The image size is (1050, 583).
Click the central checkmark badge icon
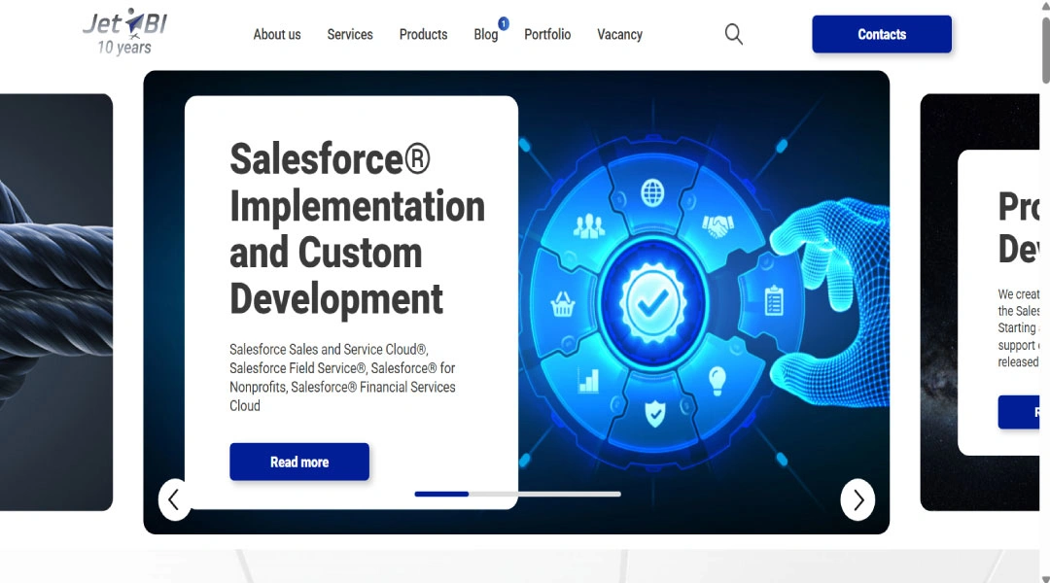coord(653,302)
